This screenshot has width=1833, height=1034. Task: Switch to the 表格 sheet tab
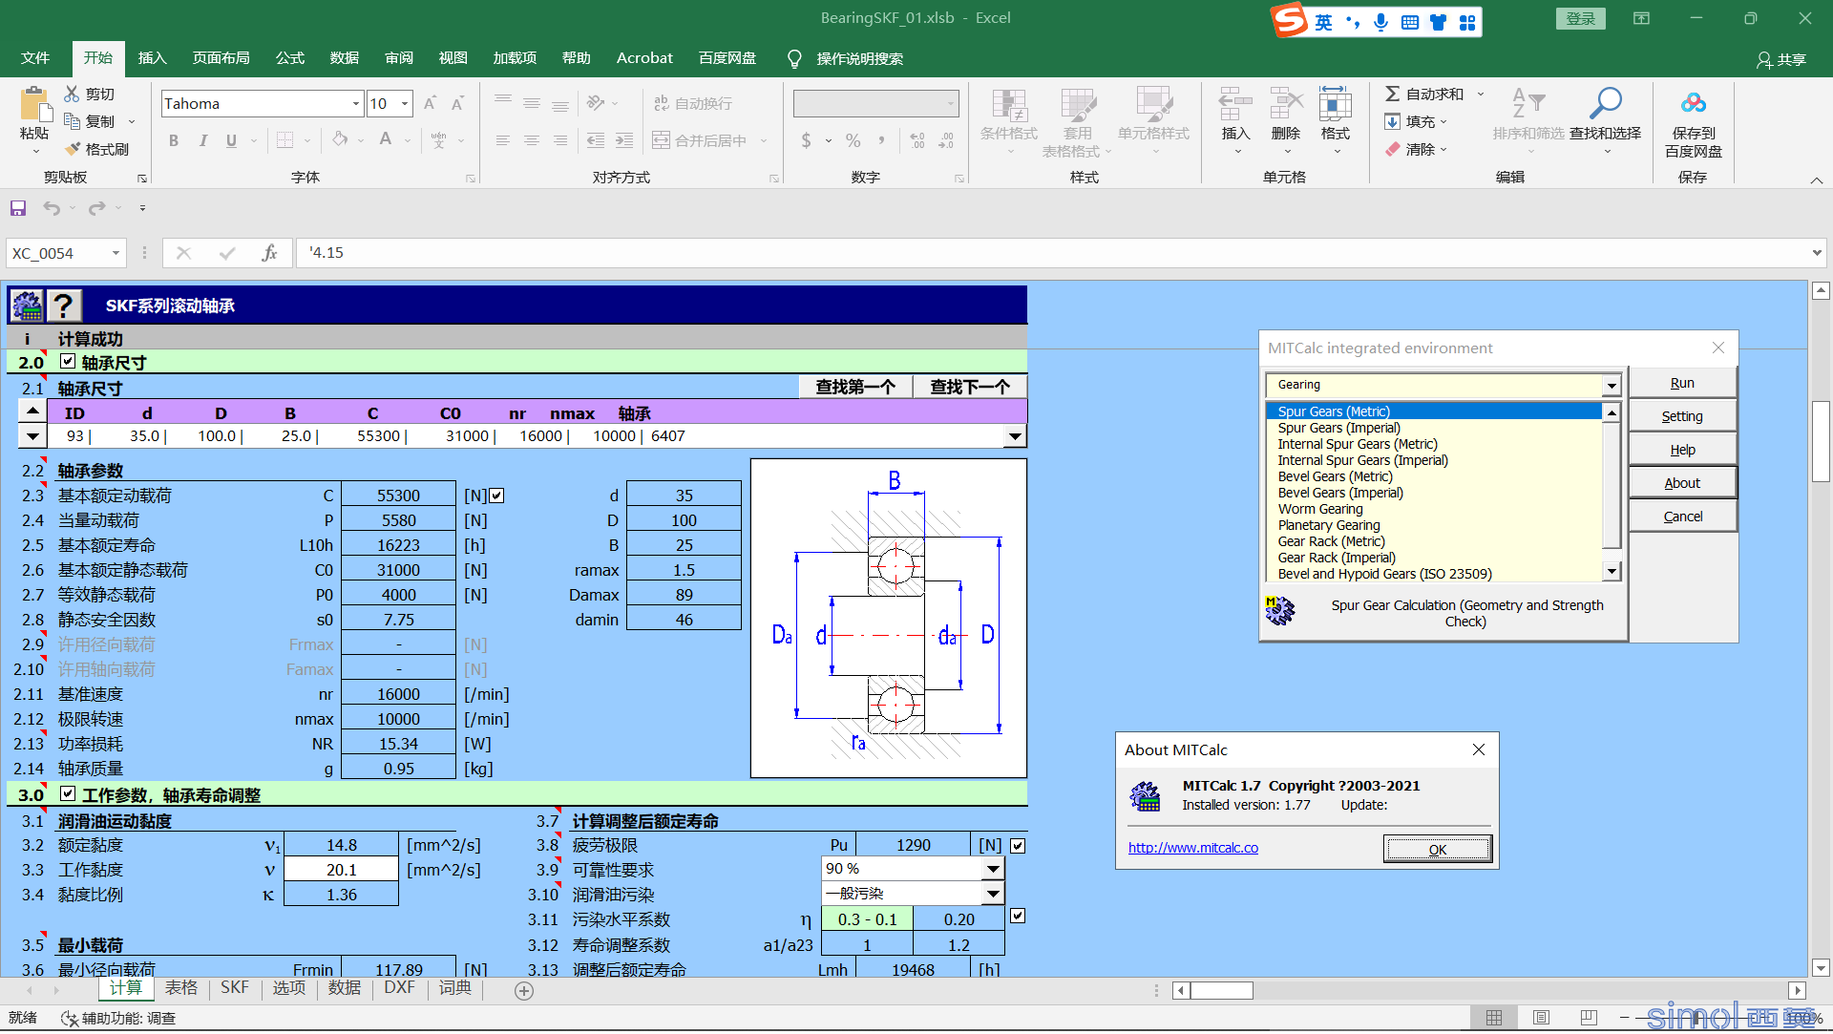(180, 988)
